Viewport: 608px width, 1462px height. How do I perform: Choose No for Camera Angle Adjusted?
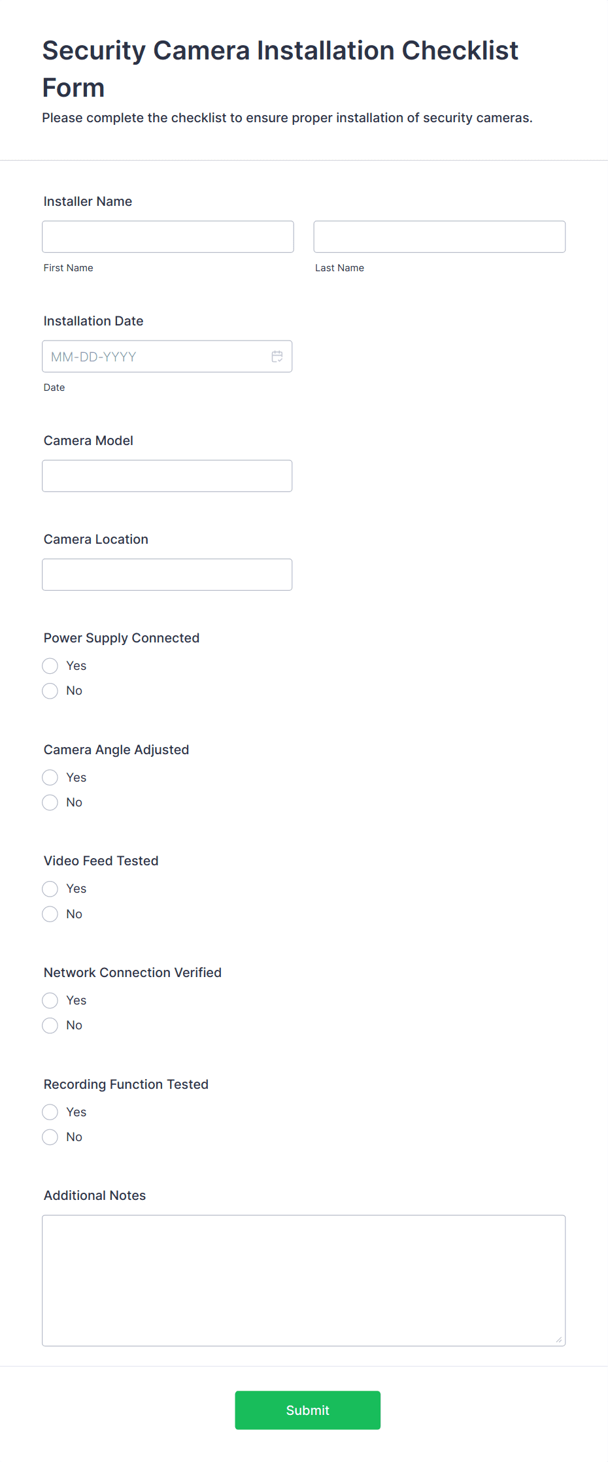point(50,803)
